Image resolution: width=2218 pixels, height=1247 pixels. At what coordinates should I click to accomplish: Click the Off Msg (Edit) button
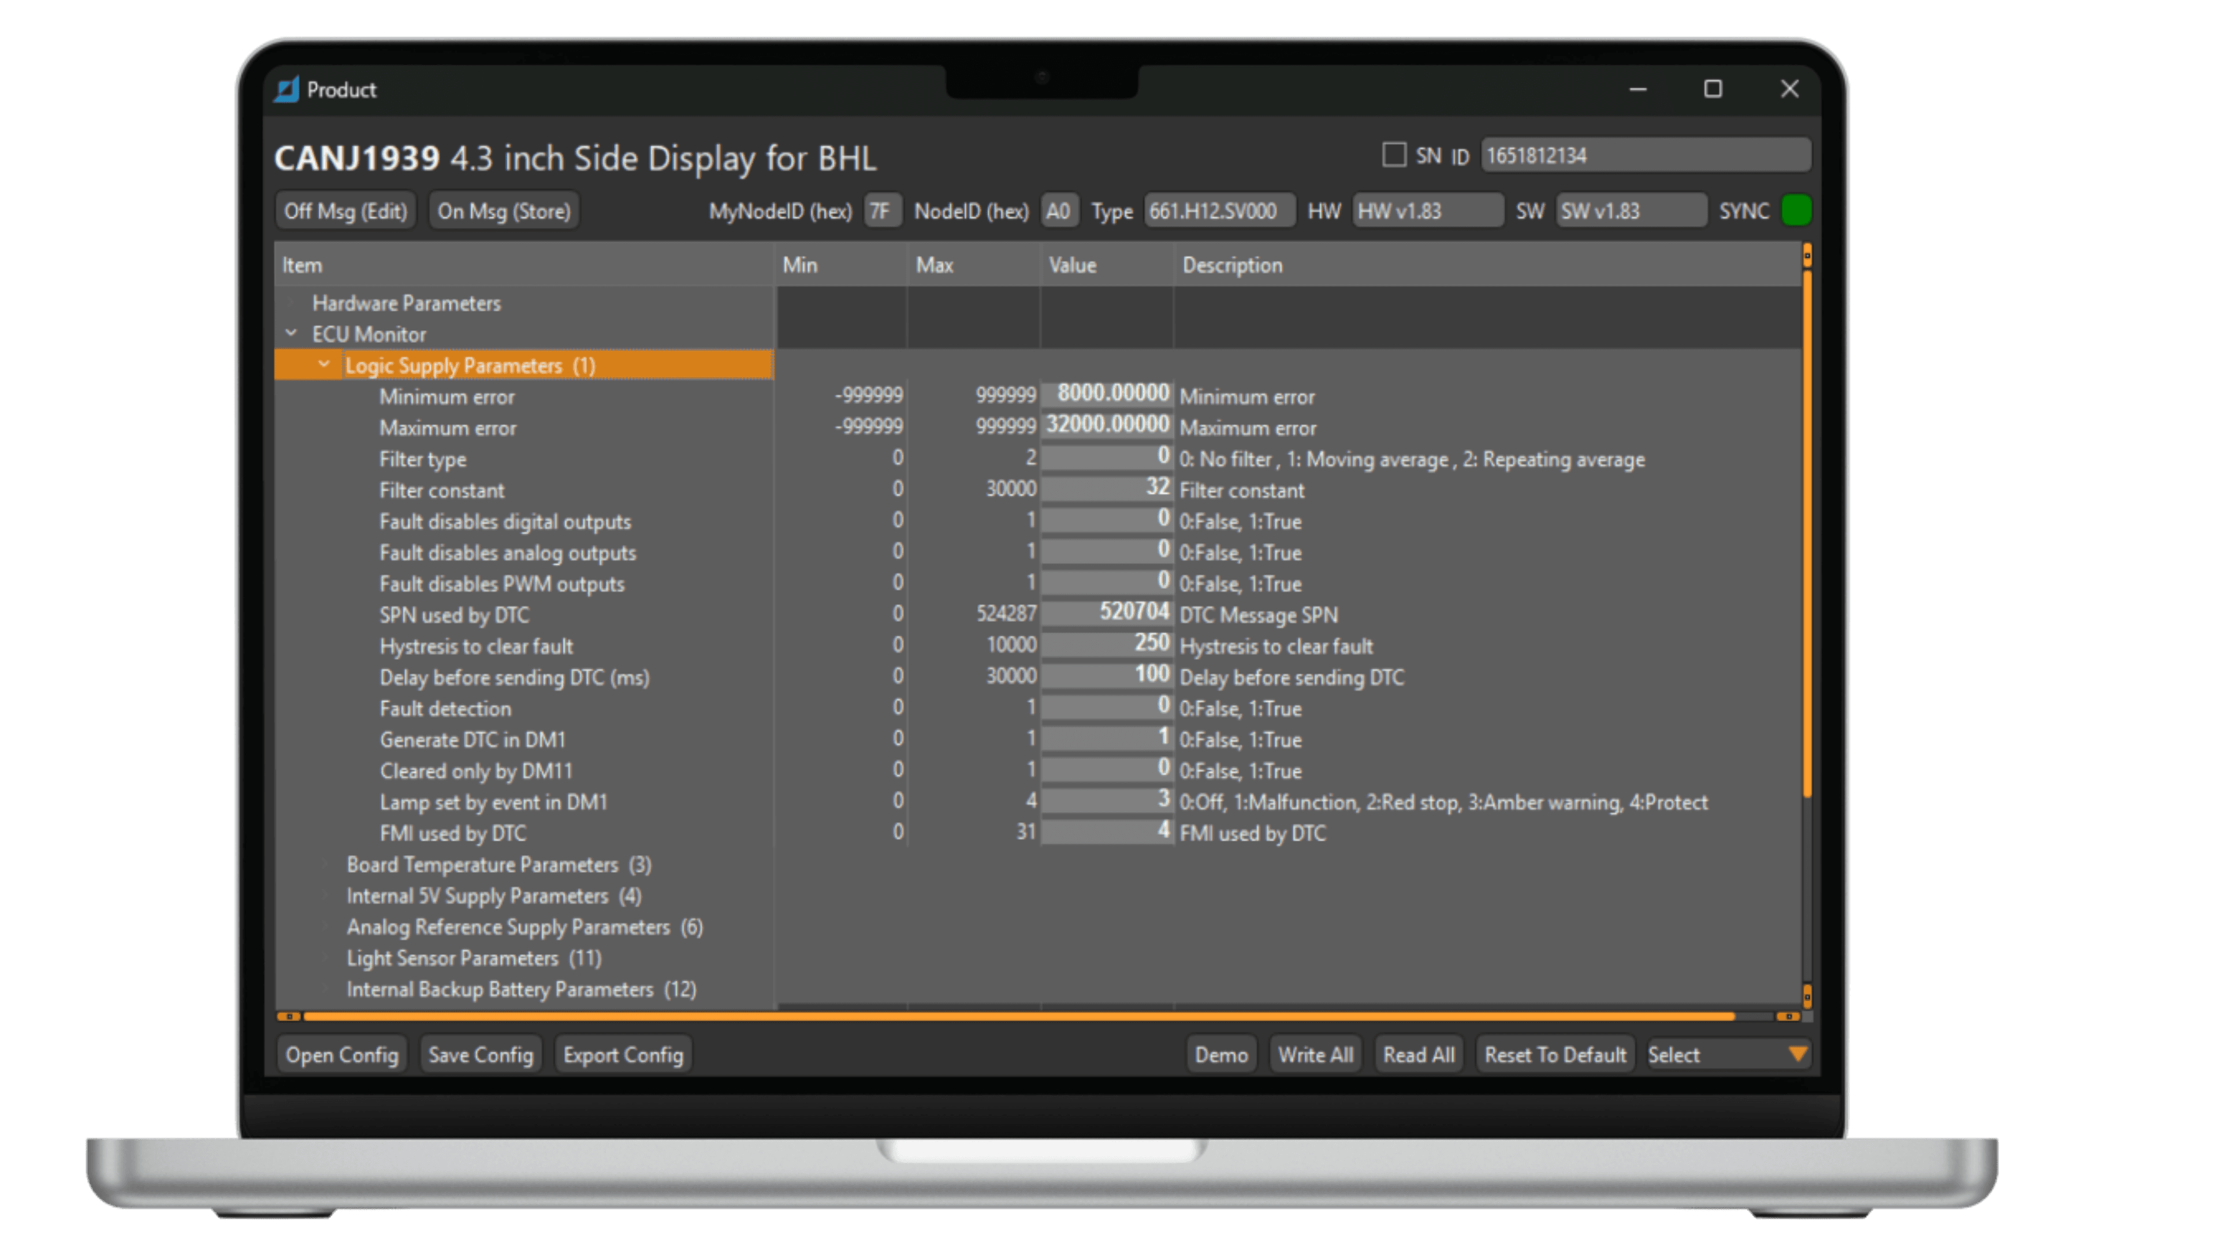coord(345,211)
